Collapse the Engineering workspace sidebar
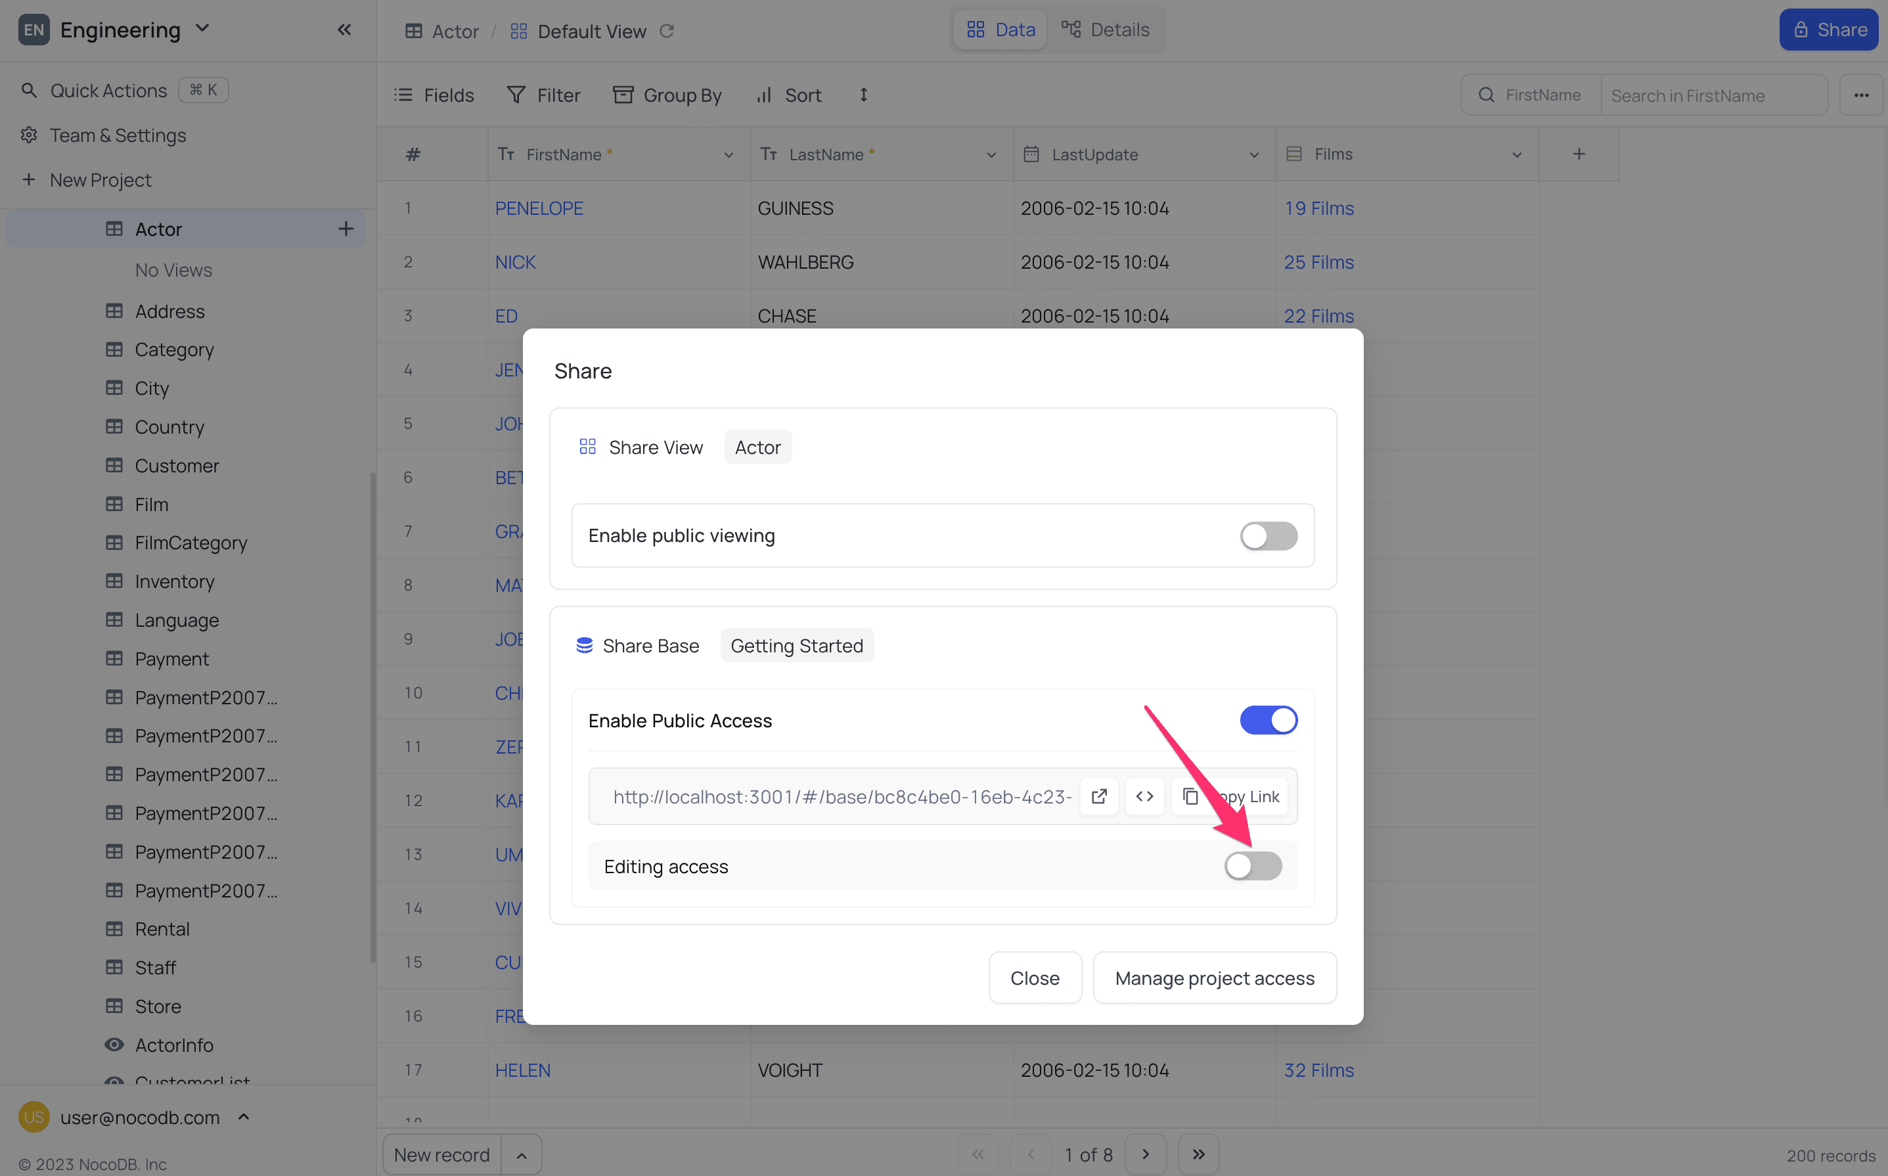 click(x=344, y=30)
